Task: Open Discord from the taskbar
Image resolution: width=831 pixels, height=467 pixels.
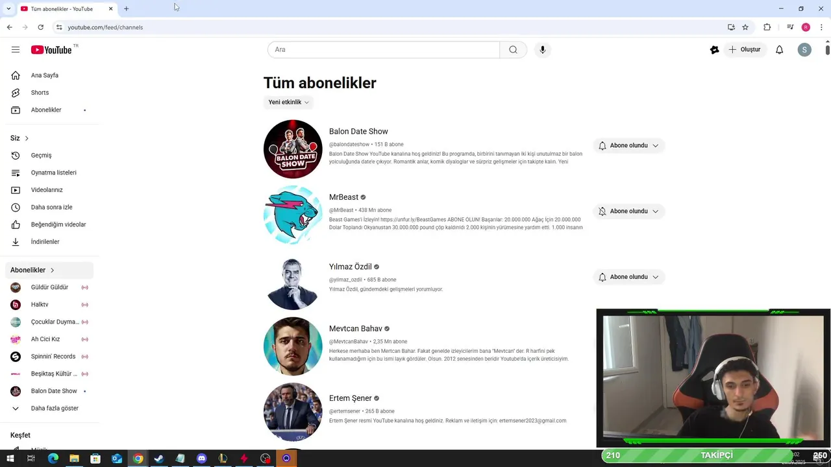Action: 201,459
